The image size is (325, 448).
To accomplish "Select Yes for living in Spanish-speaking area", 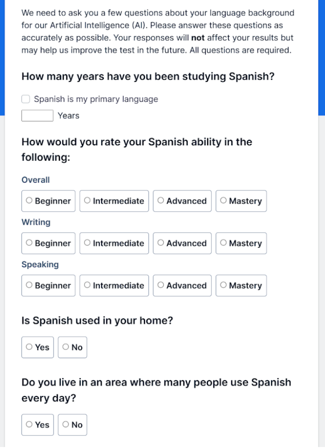I will pos(37,425).
